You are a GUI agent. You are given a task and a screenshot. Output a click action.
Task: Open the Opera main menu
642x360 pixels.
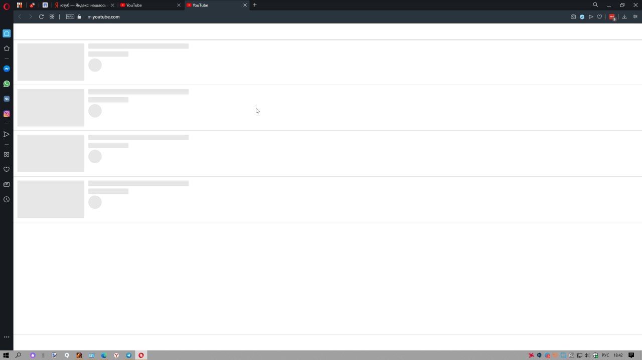pyautogui.click(x=7, y=7)
